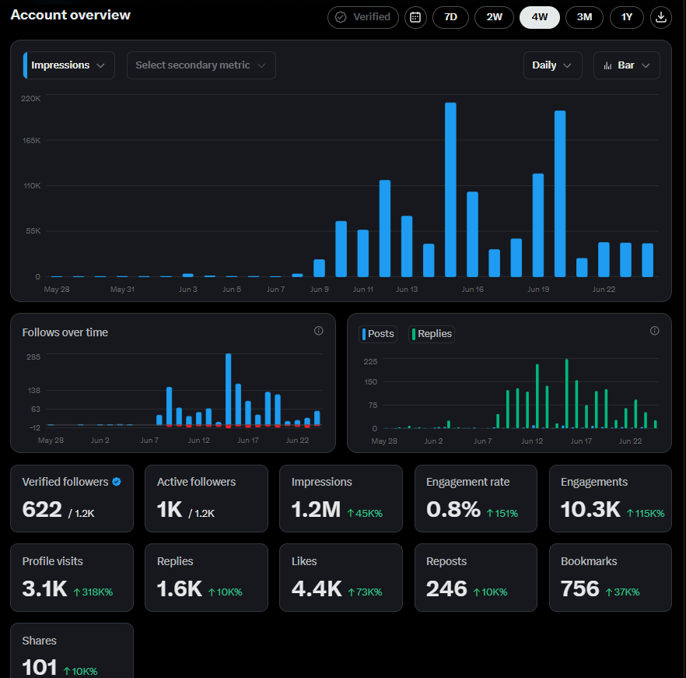Screen dimensions: 686x678
Task: Open info icon on Posts and Replies card
Action: (x=655, y=331)
